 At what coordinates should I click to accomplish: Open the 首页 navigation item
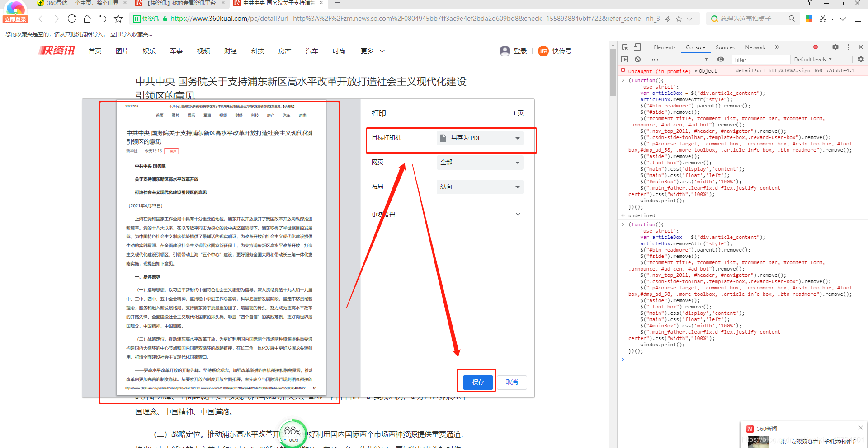95,51
